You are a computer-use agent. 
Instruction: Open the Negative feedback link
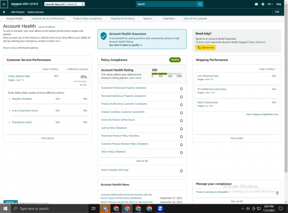point(22,99)
